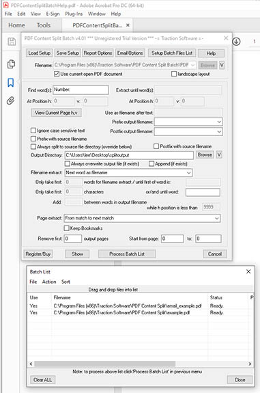The image size is (260, 393).
Task: Click Setup Batch Files List button
Action: tap(172, 53)
